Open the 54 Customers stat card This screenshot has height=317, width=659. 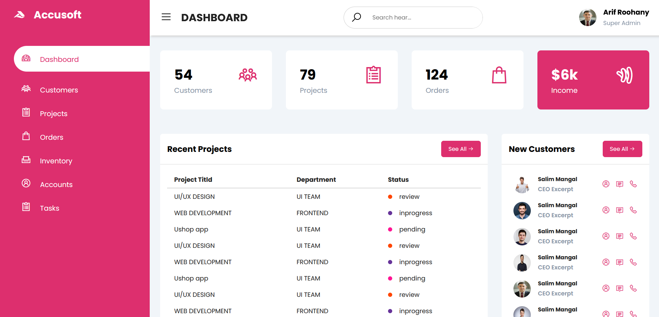tap(216, 80)
